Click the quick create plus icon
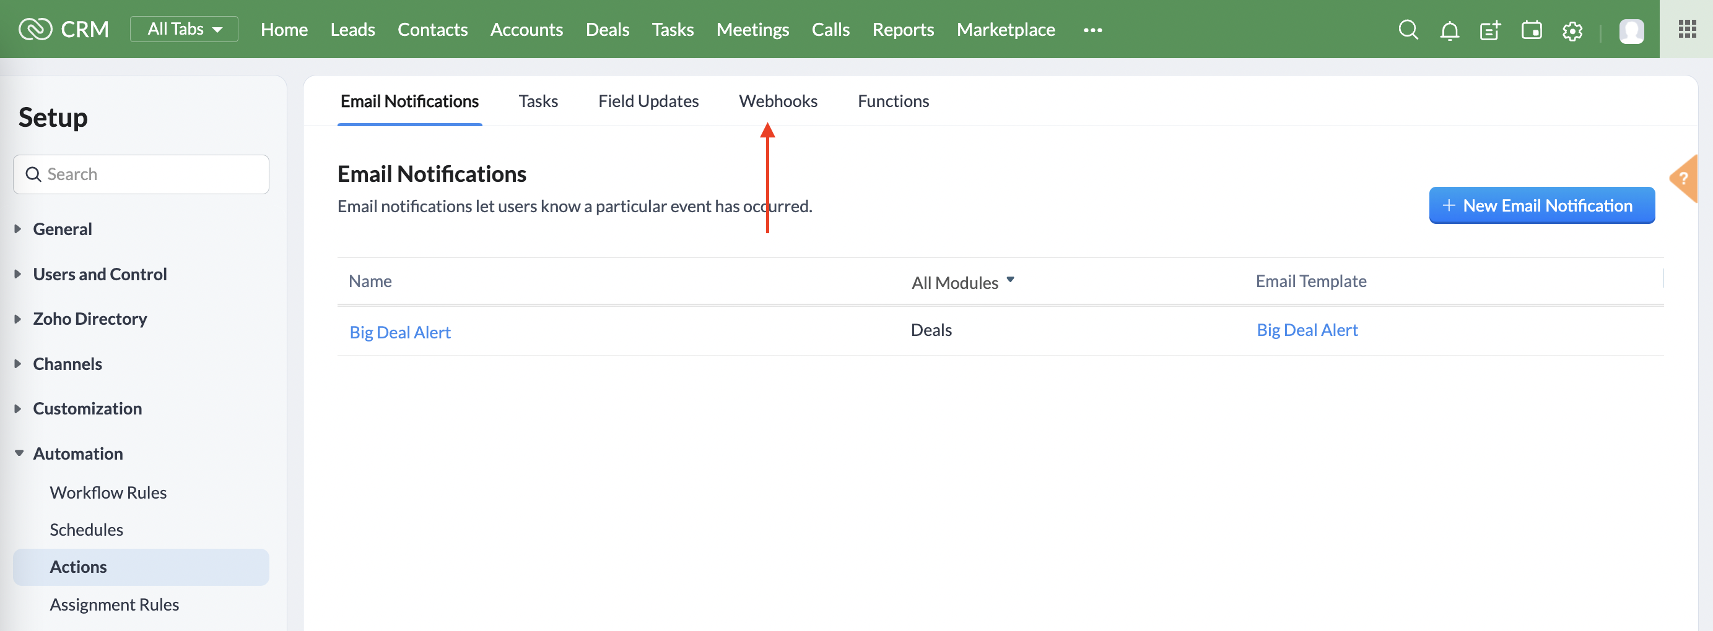 click(x=1490, y=30)
